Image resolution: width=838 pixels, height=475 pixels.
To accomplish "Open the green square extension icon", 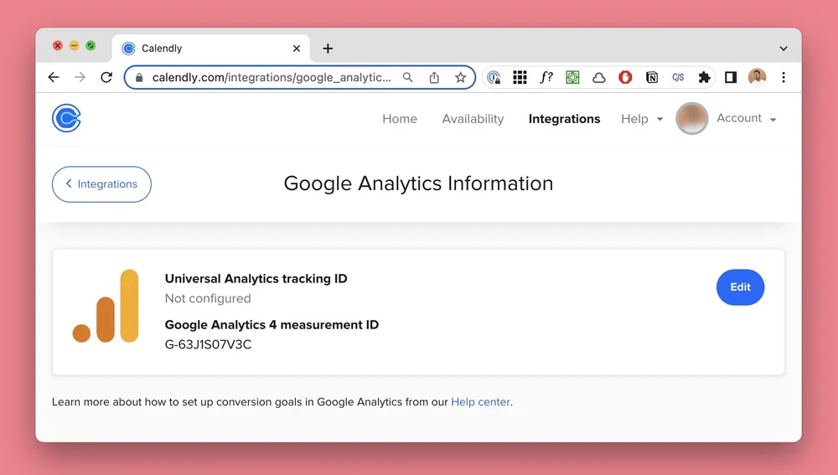I will (x=572, y=77).
